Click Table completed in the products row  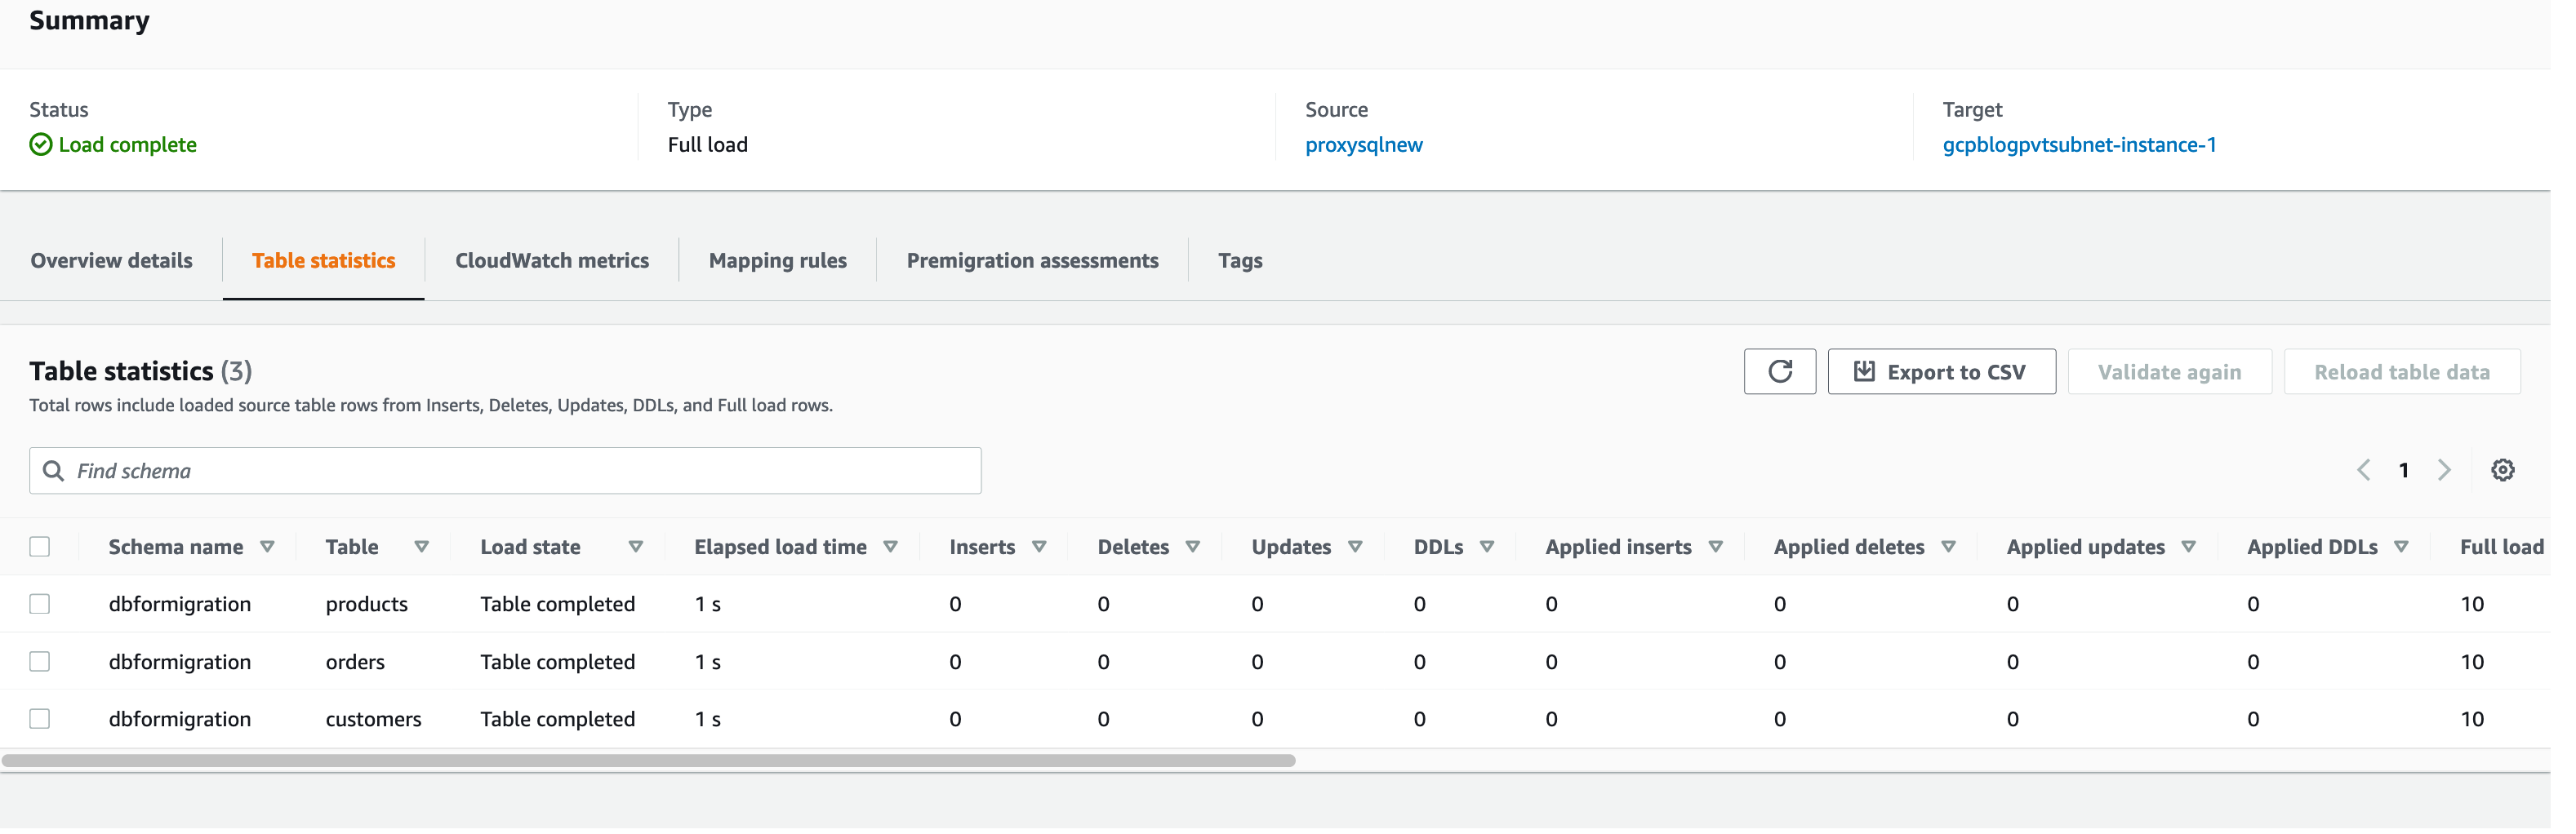click(563, 610)
